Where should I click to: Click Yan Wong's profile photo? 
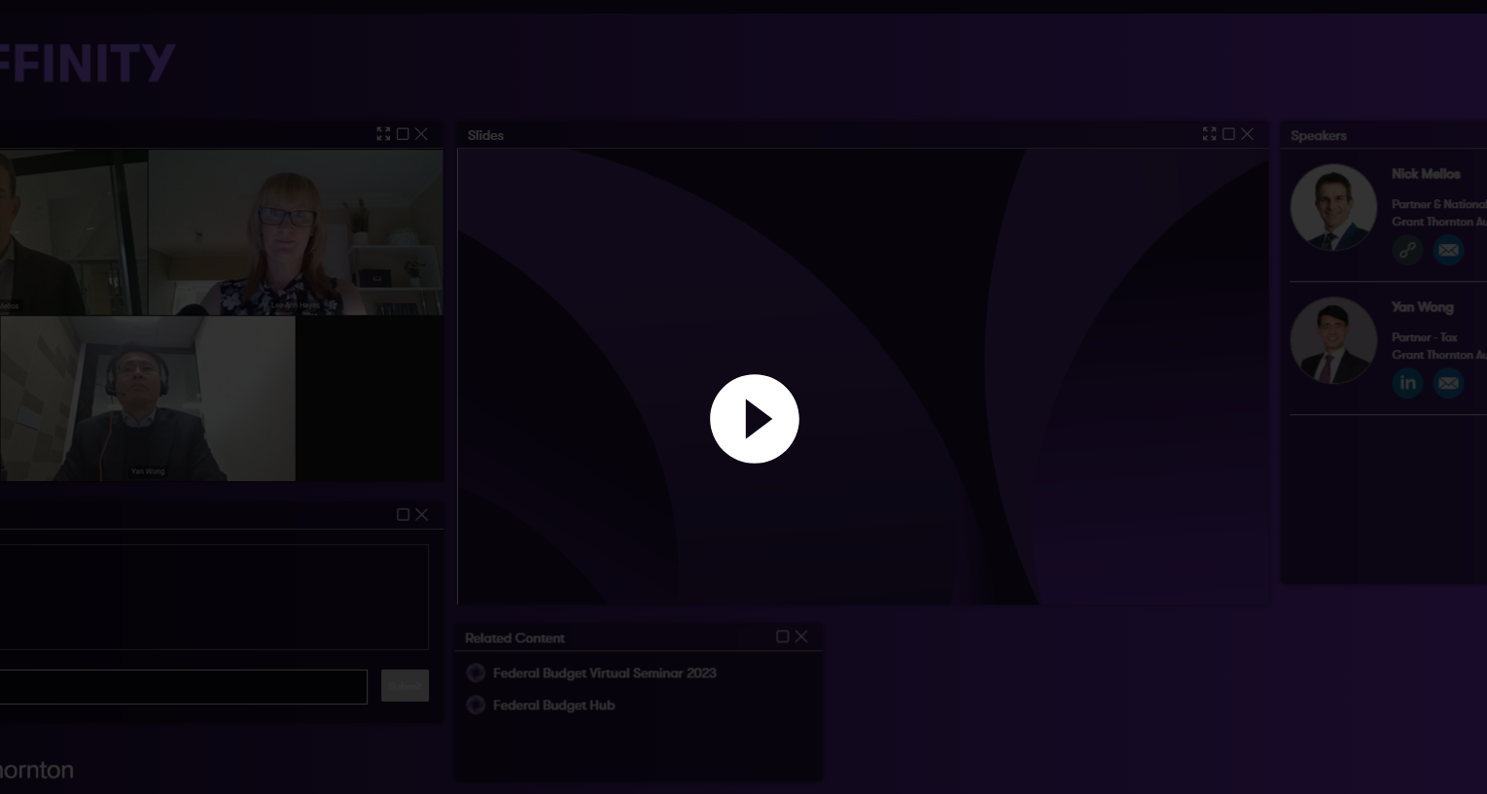pyautogui.click(x=1333, y=340)
